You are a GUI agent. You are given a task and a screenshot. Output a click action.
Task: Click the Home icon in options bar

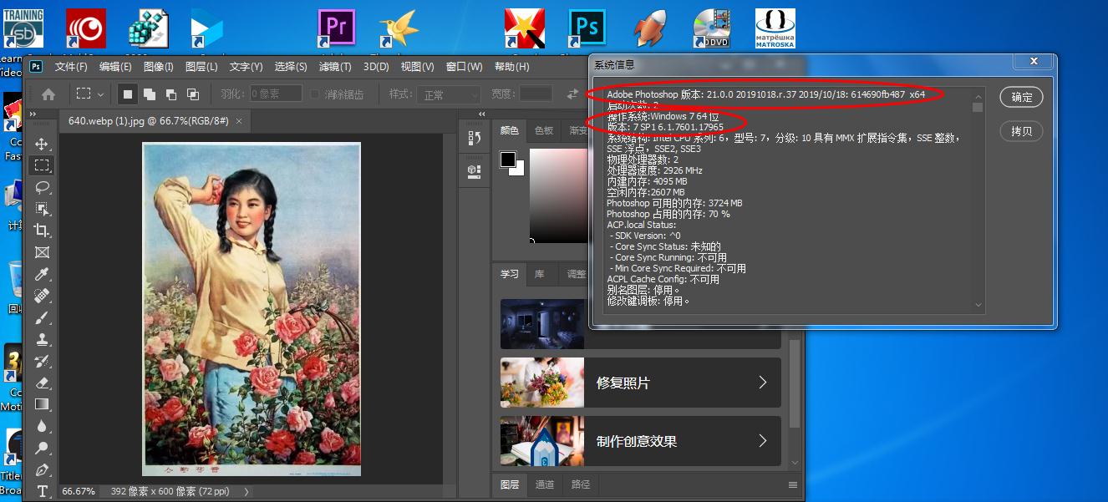pos(48,94)
